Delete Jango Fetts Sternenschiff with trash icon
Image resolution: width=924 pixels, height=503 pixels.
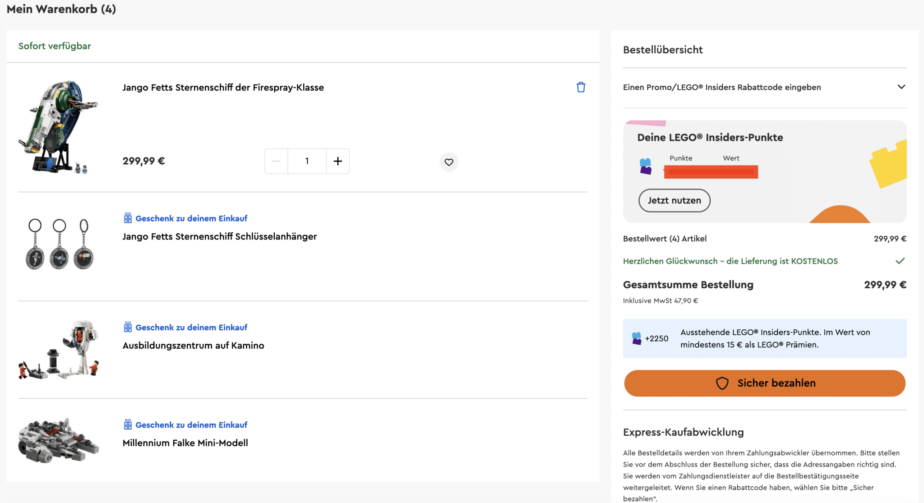coord(581,87)
